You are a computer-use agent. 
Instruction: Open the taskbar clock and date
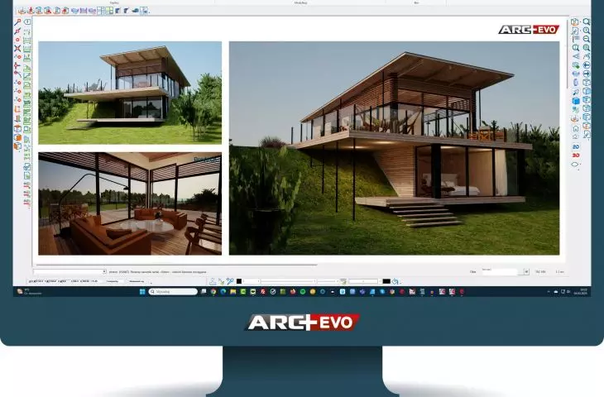pos(580,291)
